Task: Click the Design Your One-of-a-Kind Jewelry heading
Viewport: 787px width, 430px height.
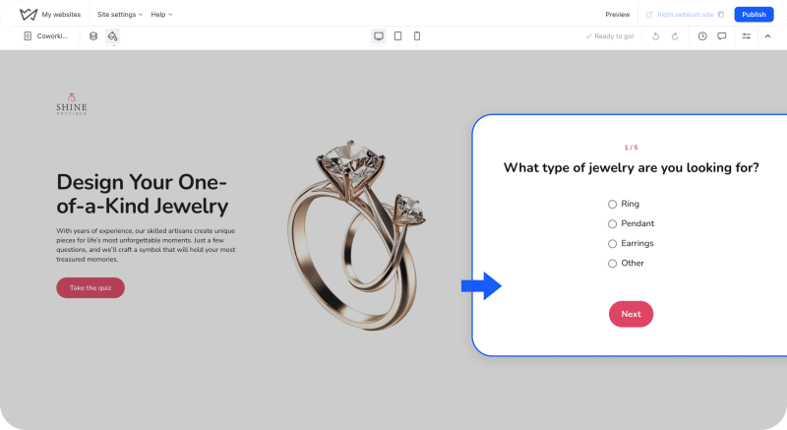Action: click(x=142, y=194)
